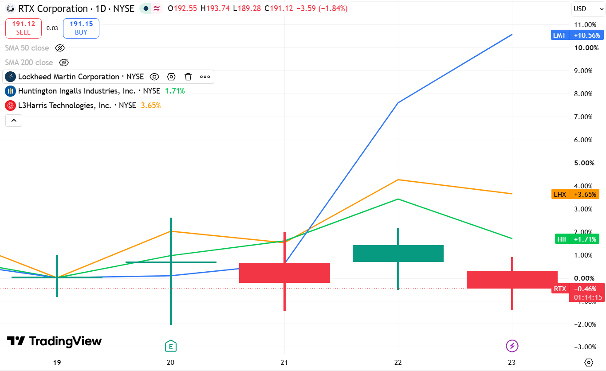Toggle visibility of the SMA 50 close indicator

point(60,48)
